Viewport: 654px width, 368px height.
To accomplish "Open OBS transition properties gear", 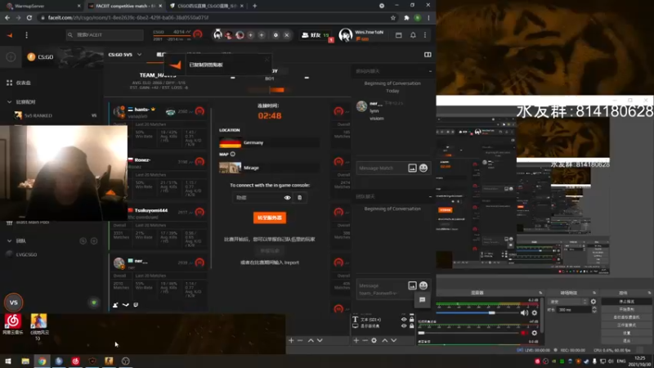I will [x=594, y=301].
